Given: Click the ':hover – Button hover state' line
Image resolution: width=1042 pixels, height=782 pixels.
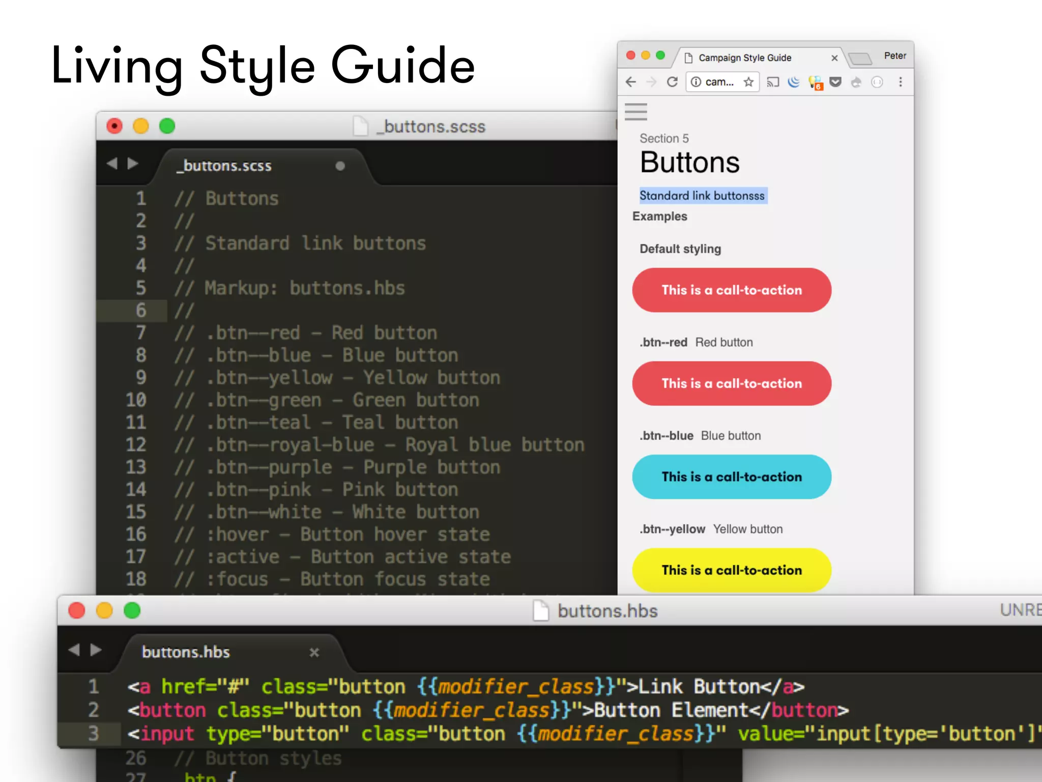Looking at the screenshot, I should point(332,535).
